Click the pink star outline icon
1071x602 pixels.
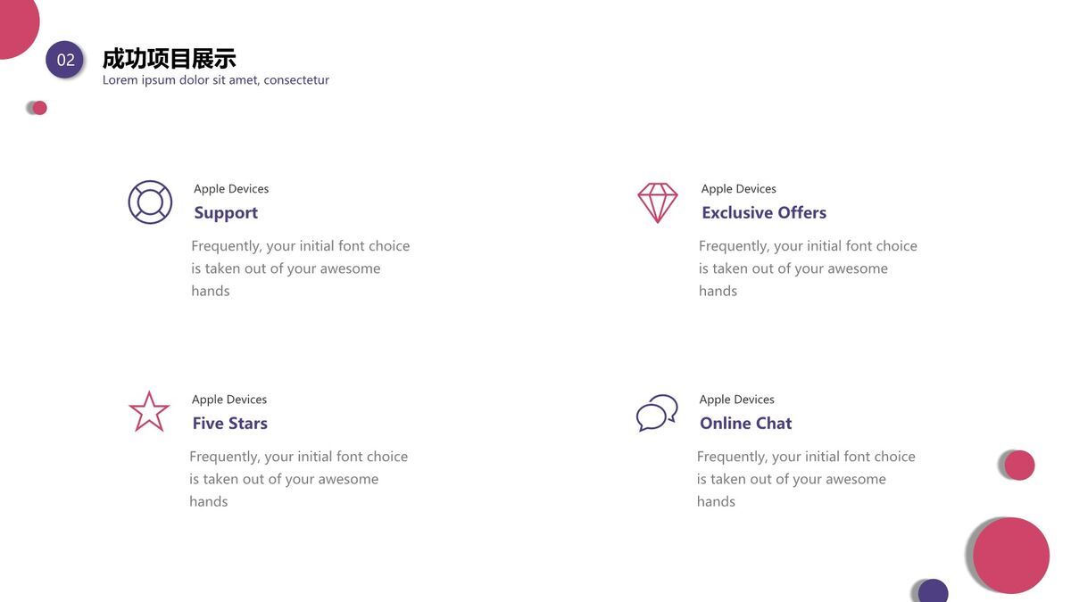pyautogui.click(x=149, y=412)
